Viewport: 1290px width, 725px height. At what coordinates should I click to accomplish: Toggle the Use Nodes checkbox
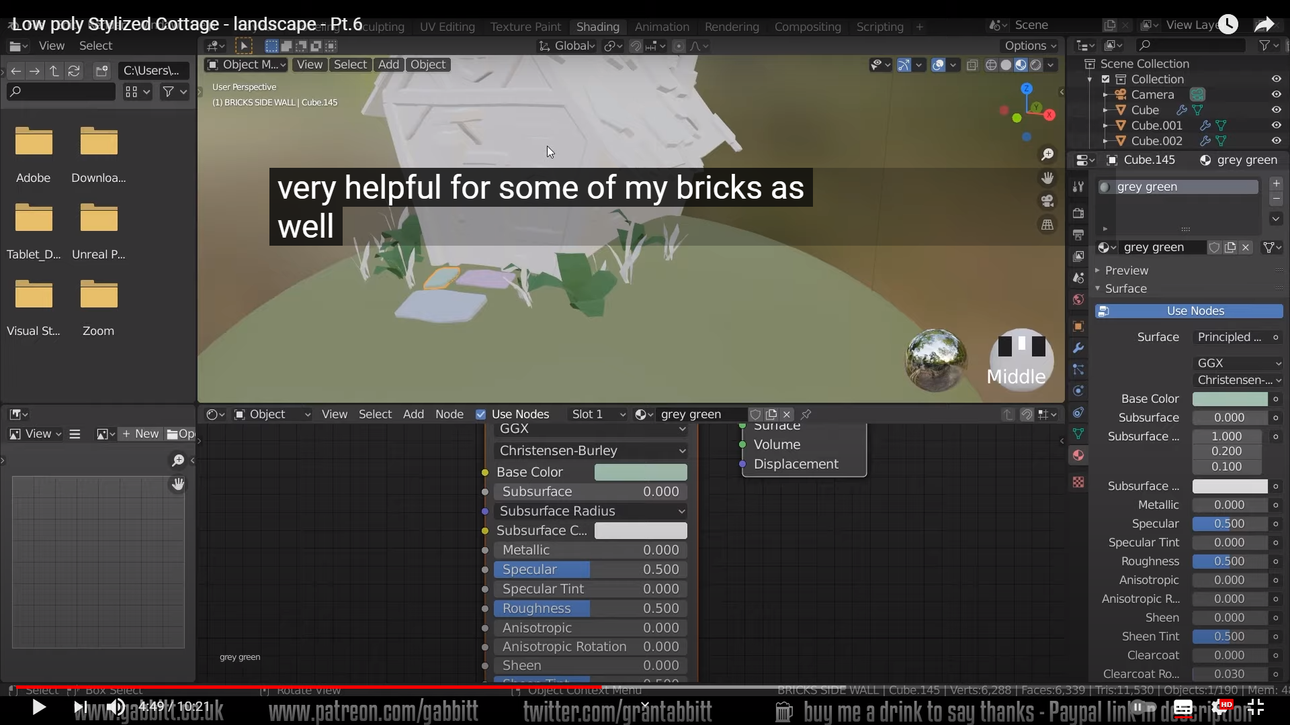tap(480, 414)
